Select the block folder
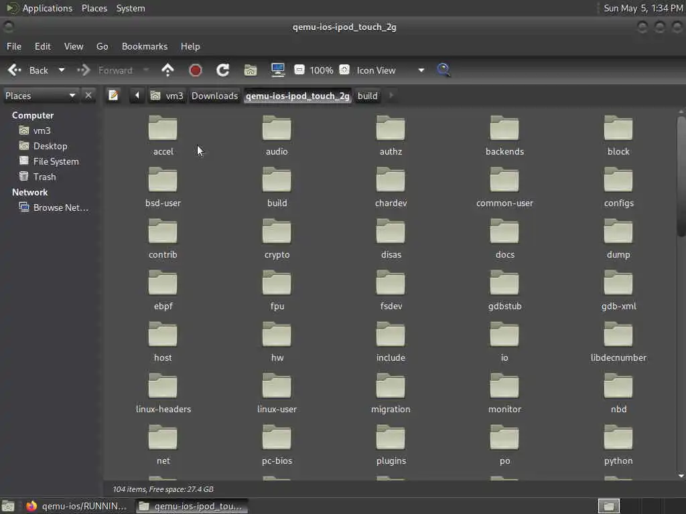Viewport: 686px width, 514px height. [618, 135]
